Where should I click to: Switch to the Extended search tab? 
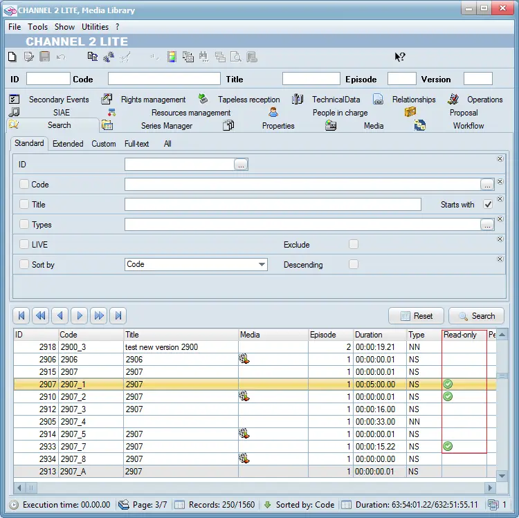click(68, 144)
